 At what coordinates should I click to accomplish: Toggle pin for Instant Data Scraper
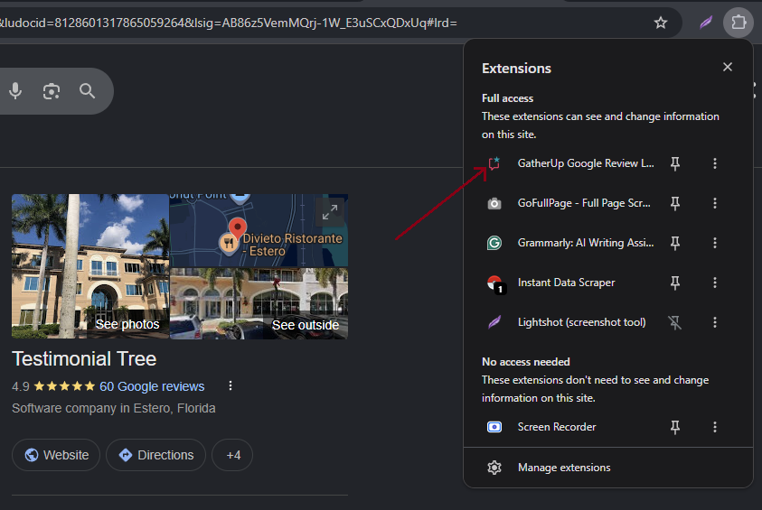[x=675, y=283]
